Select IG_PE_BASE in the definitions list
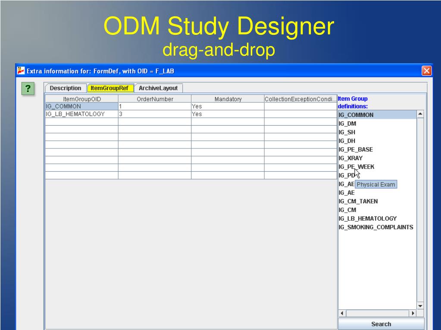The width and height of the screenshot is (441, 330). pyautogui.click(x=377, y=149)
